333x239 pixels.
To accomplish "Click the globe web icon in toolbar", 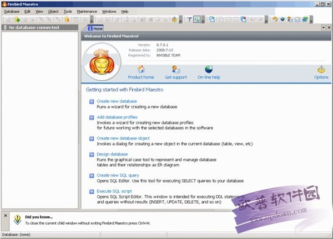I will [282, 19].
